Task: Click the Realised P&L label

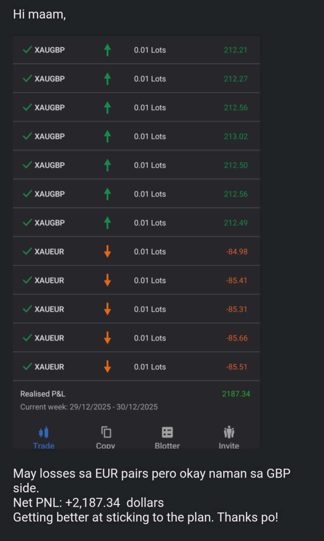Action: (x=43, y=394)
